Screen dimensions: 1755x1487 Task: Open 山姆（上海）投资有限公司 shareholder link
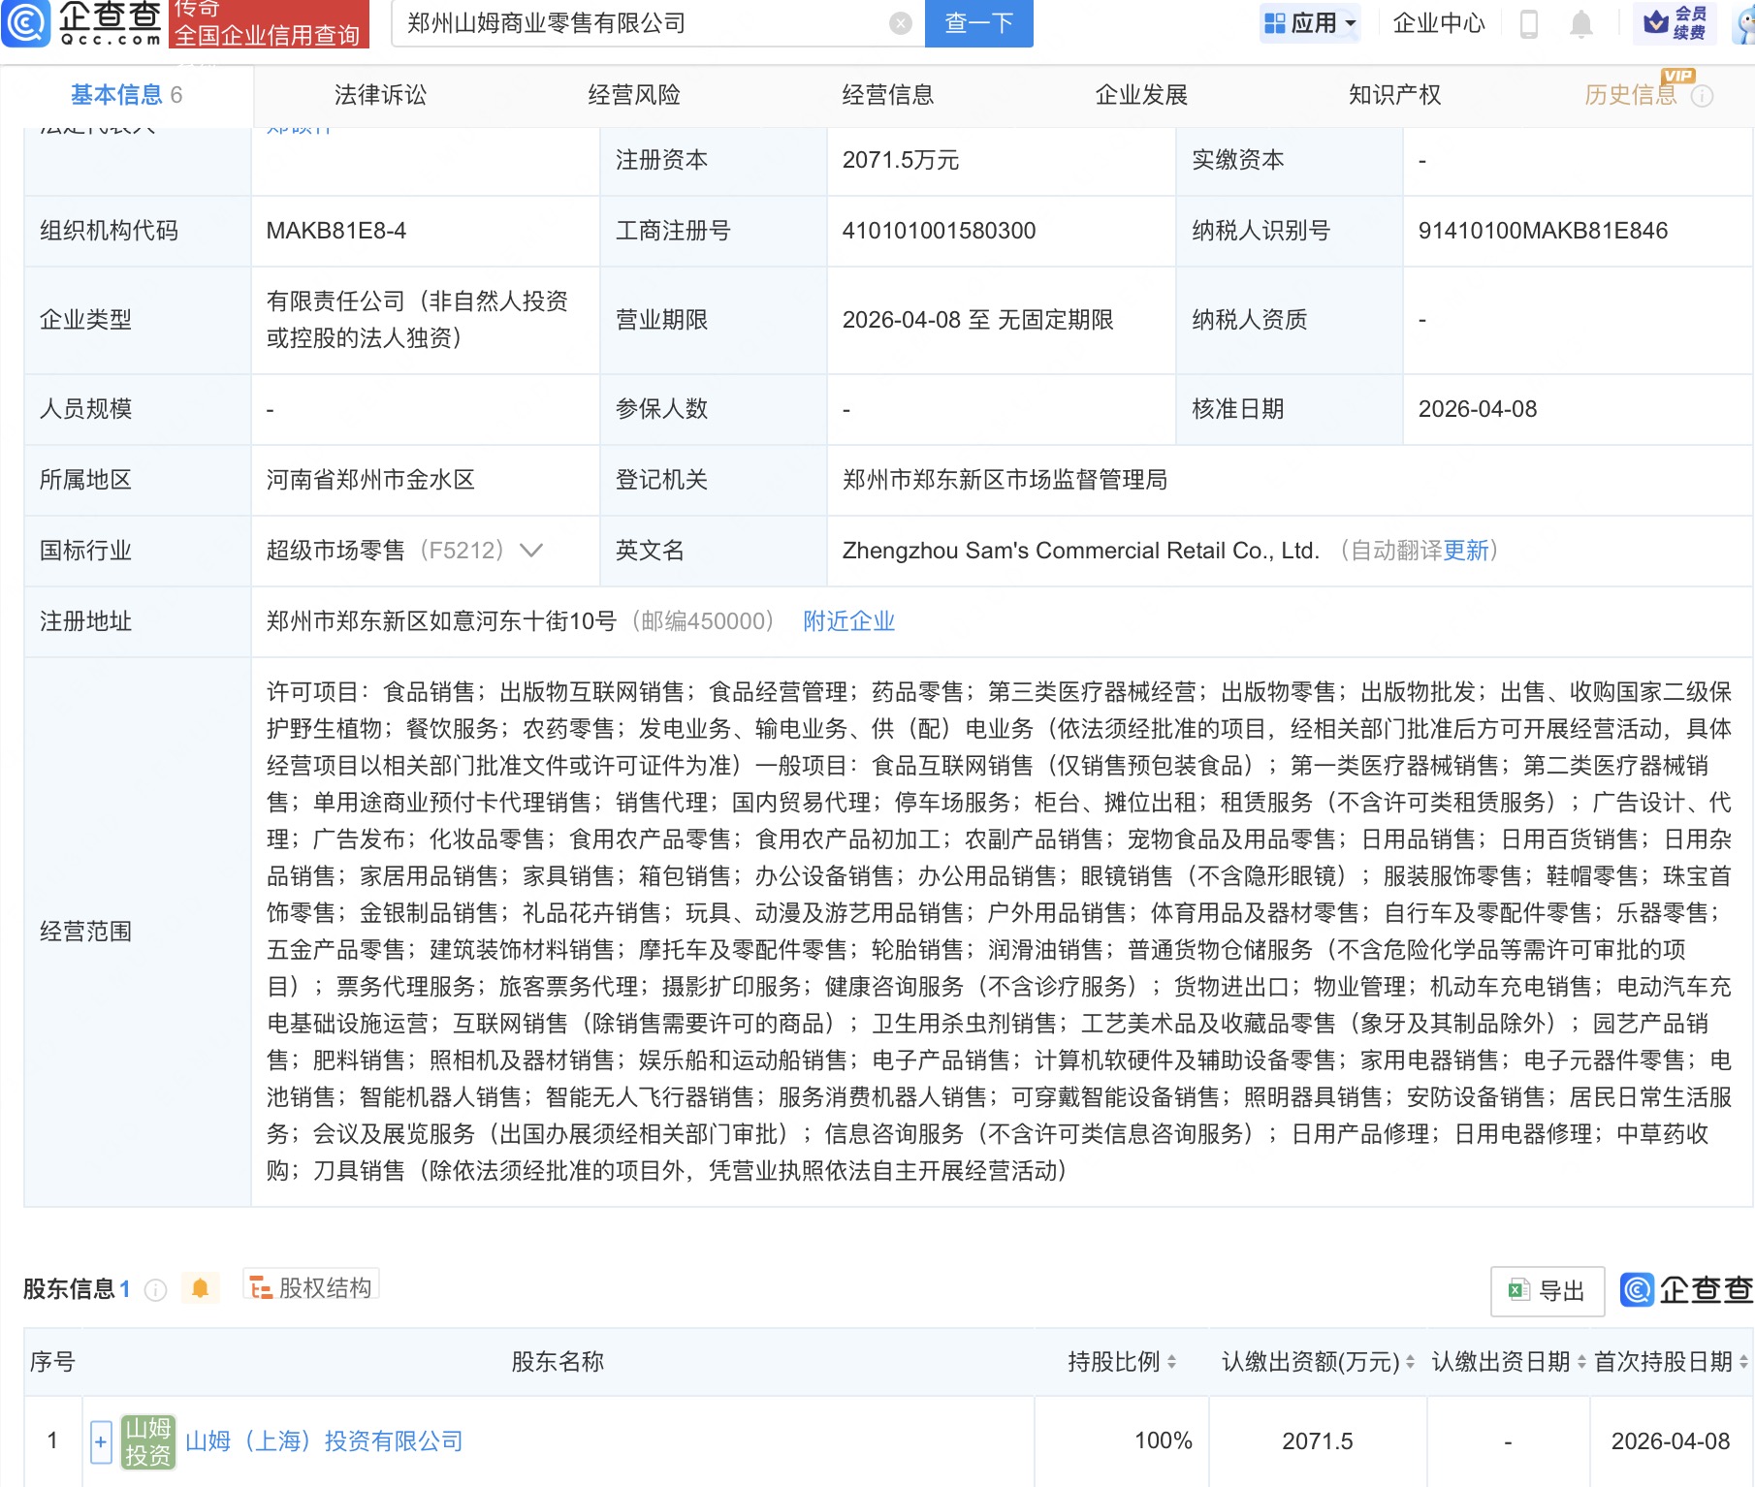pos(324,1441)
